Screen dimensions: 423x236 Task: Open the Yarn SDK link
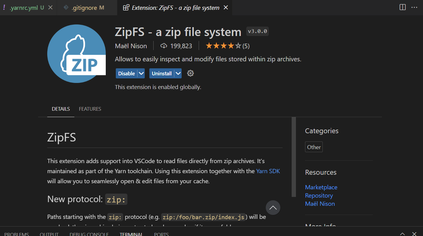(268, 171)
